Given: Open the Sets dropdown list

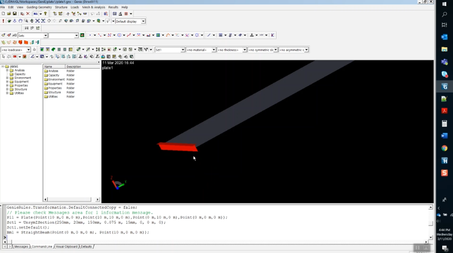Looking at the screenshot, I should [45, 36].
